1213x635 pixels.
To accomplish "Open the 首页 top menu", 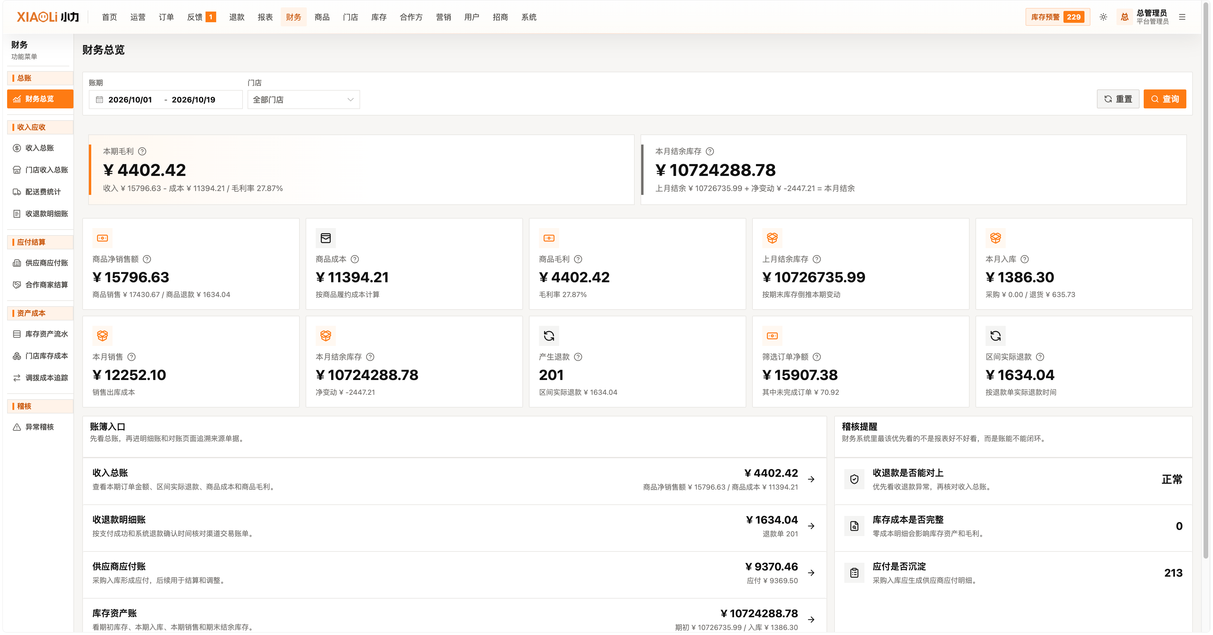I will pyautogui.click(x=109, y=17).
